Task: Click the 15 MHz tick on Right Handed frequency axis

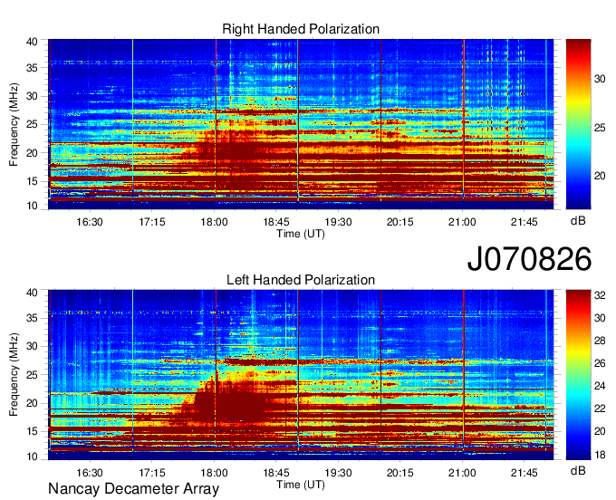Action: click(33, 181)
